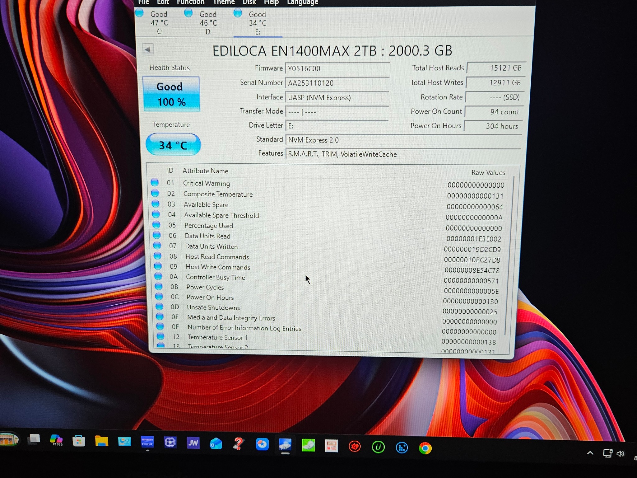Click status icon of Critical Warning row
Image resolution: width=637 pixels, height=478 pixels.
tap(155, 182)
